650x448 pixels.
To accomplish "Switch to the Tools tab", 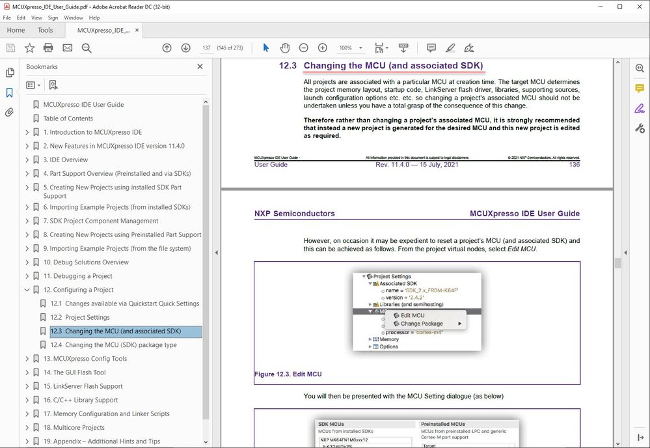I will tap(45, 30).
